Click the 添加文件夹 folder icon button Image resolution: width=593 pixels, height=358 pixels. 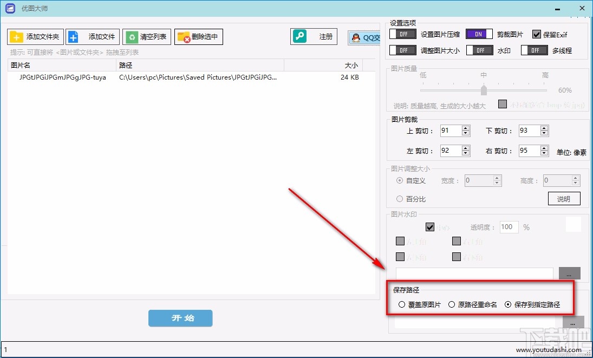point(35,37)
